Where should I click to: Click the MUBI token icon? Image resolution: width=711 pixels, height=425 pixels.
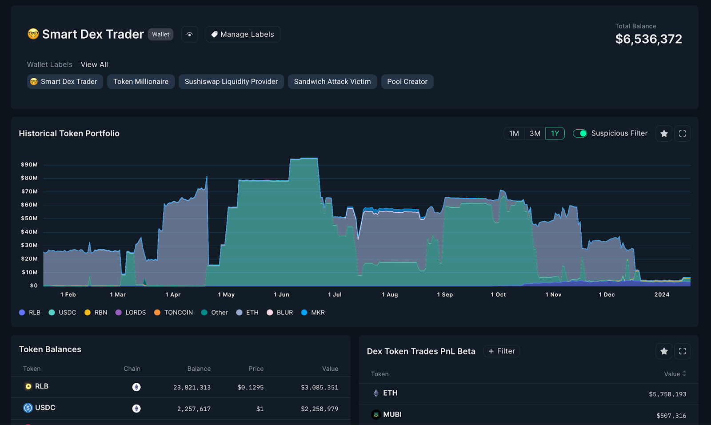point(376,414)
